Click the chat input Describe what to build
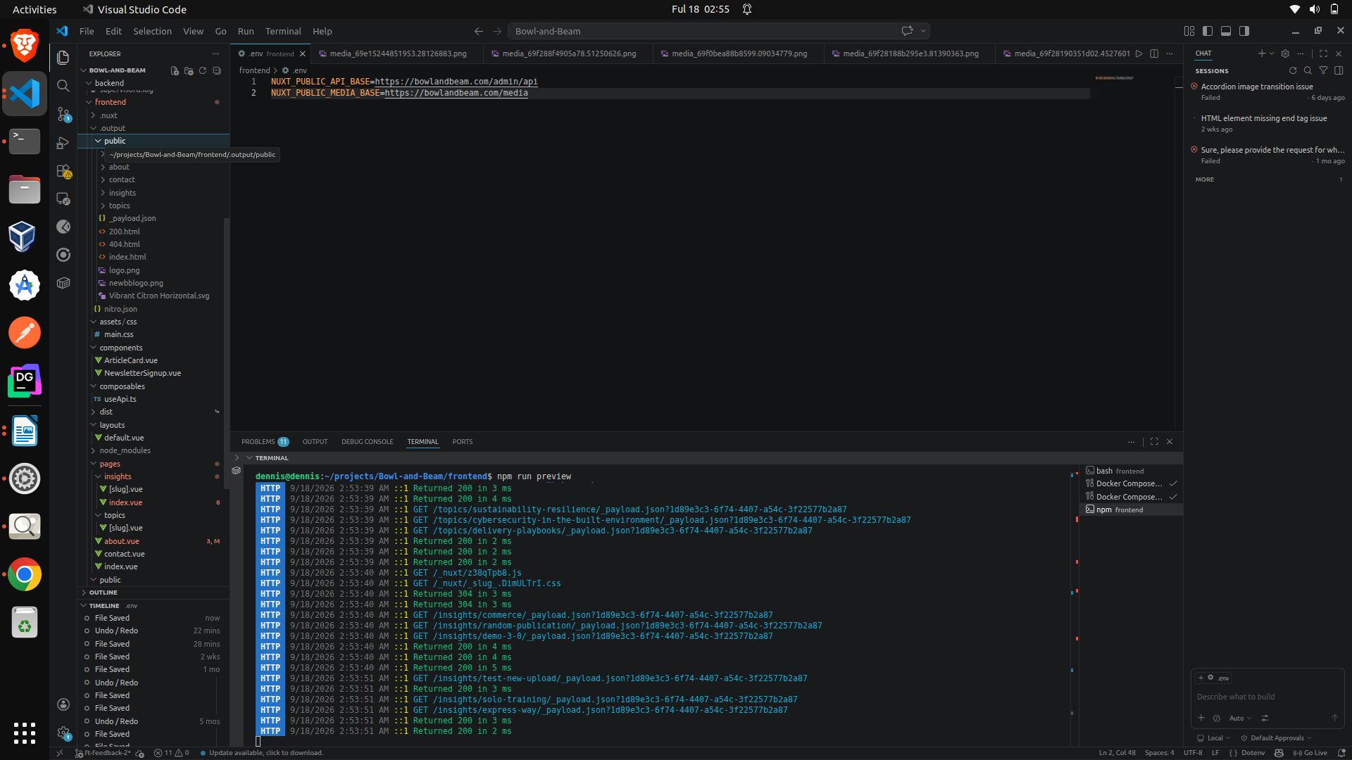The height and width of the screenshot is (760, 1352). point(1267,697)
